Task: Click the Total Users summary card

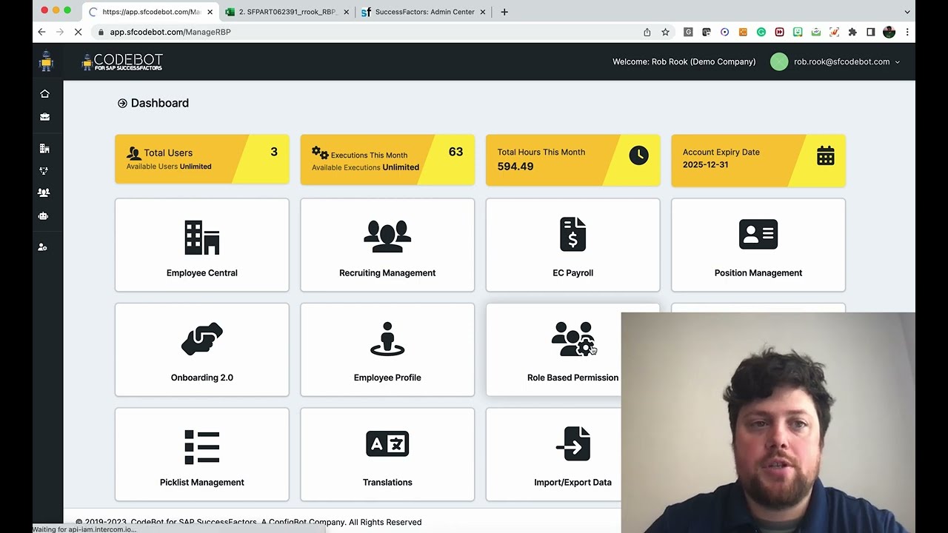Action: click(x=202, y=159)
